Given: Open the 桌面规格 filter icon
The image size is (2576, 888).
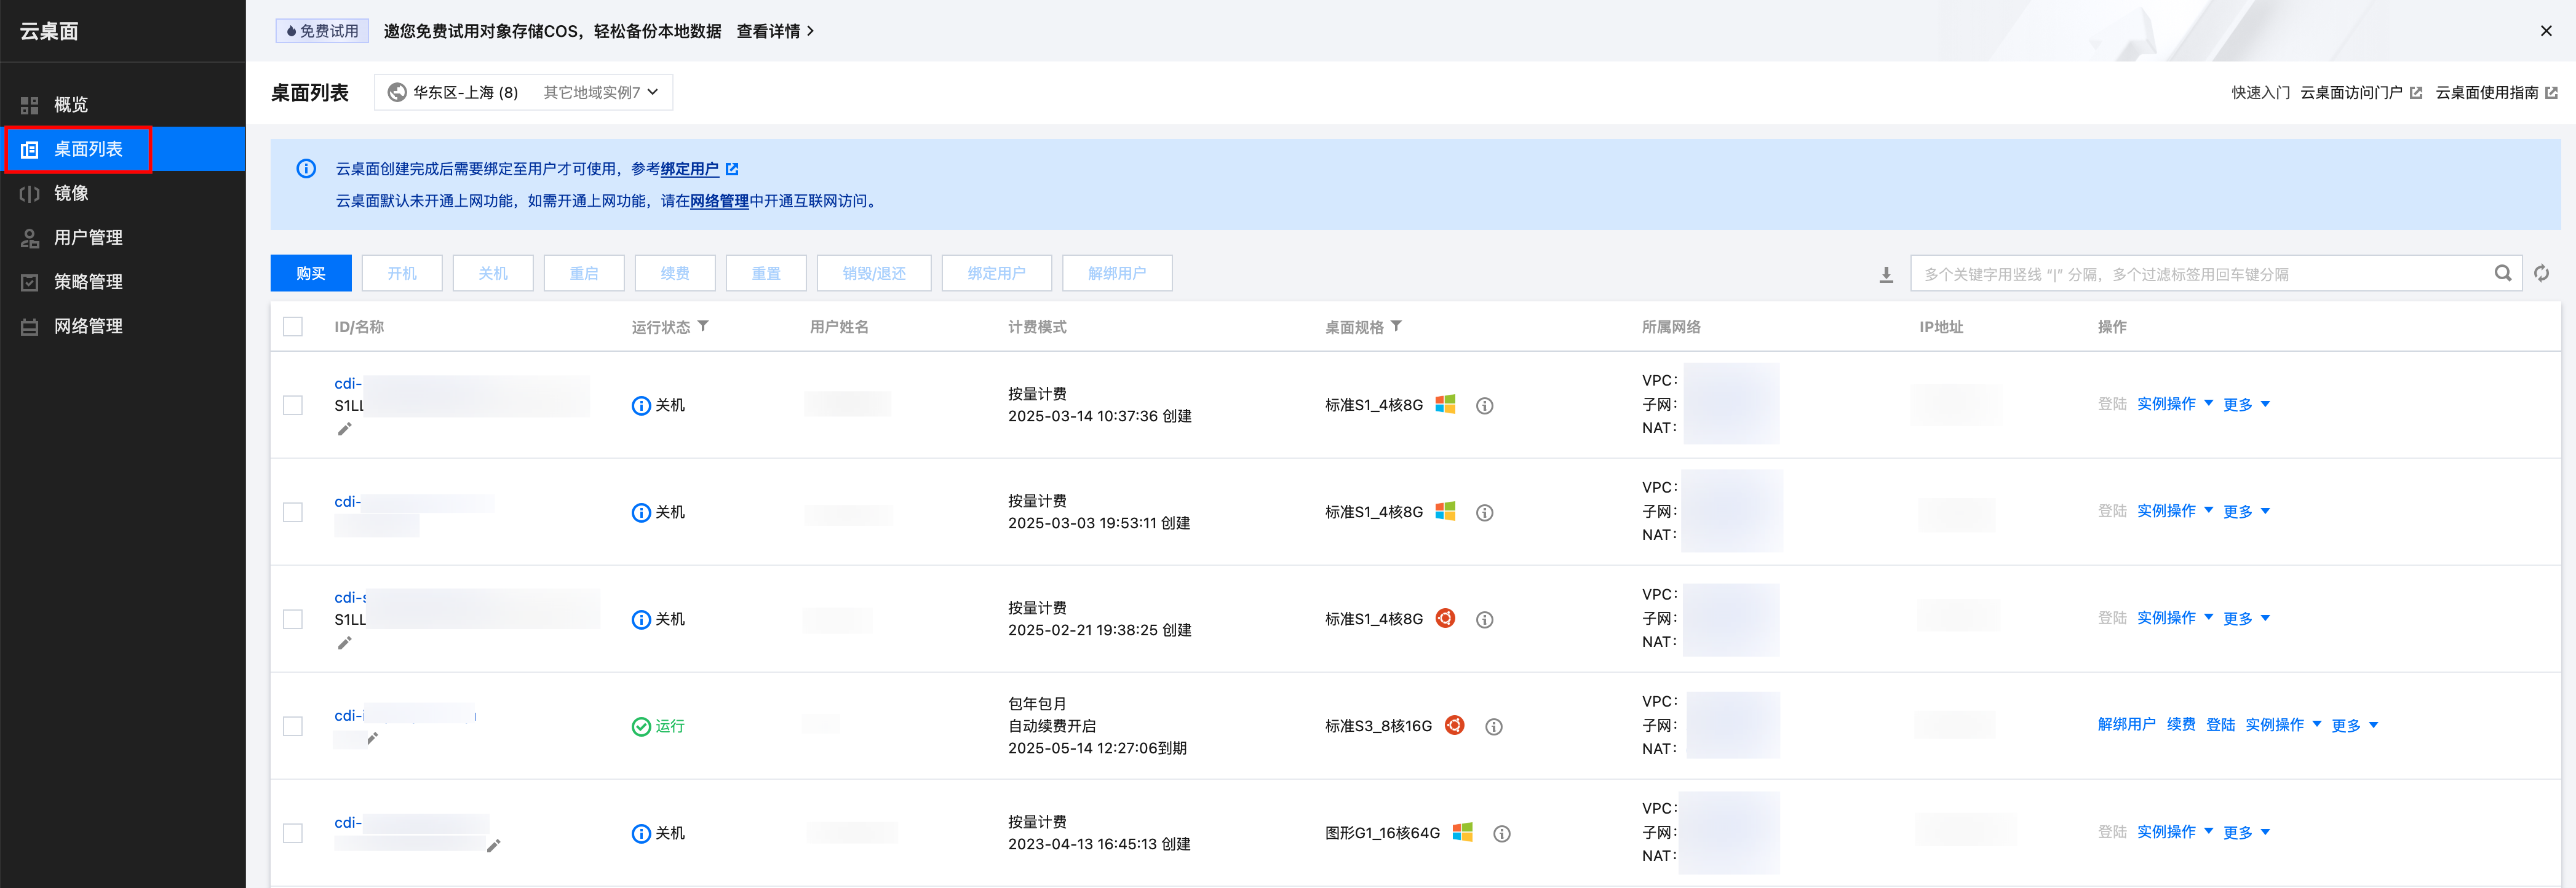Looking at the screenshot, I should click(1396, 326).
